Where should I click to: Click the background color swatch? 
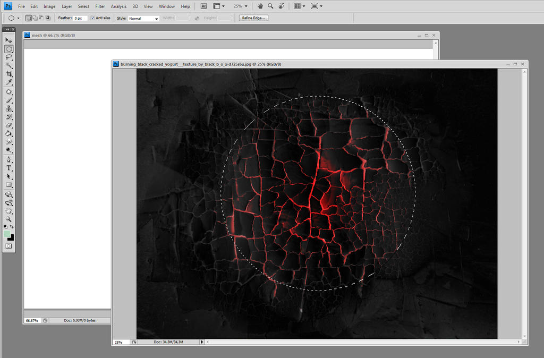click(12, 238)
